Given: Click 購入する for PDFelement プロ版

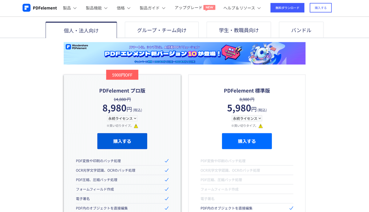Looking at the screenshot, I should pyautogui.click(x=122, y=141).
